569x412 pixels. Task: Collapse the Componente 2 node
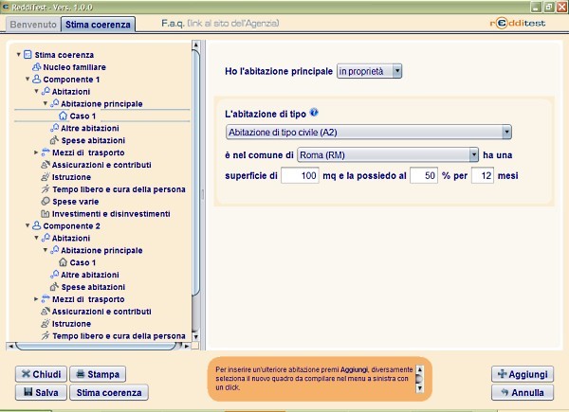28,225
